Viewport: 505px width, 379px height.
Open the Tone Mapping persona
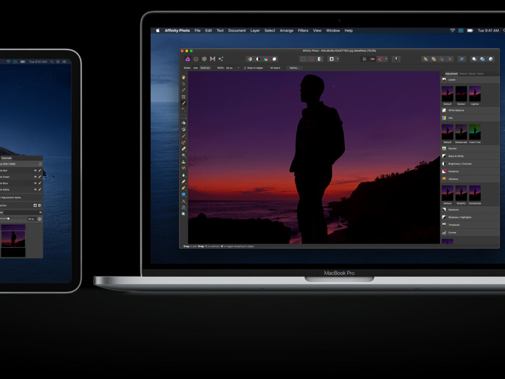(x=212, y=59)
